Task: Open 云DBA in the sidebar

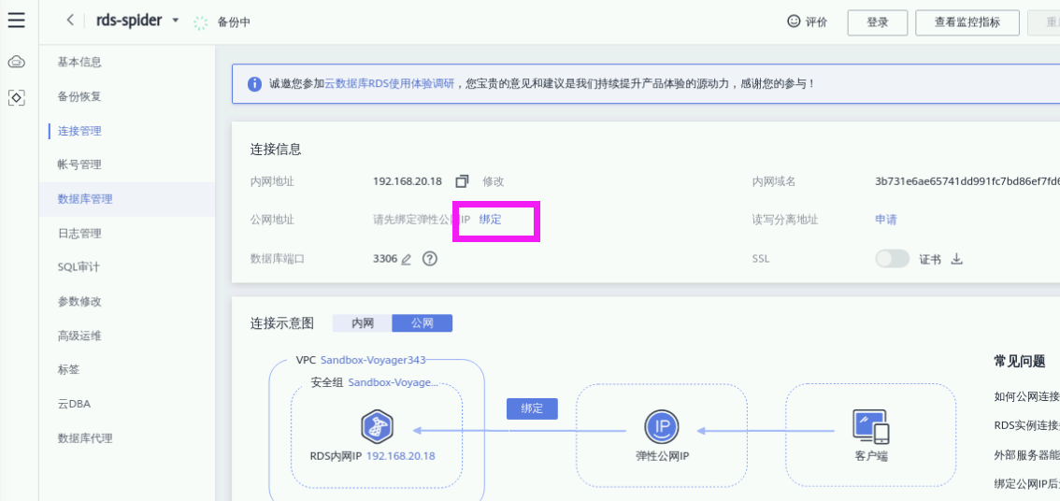Action: (x=75, y=405)
